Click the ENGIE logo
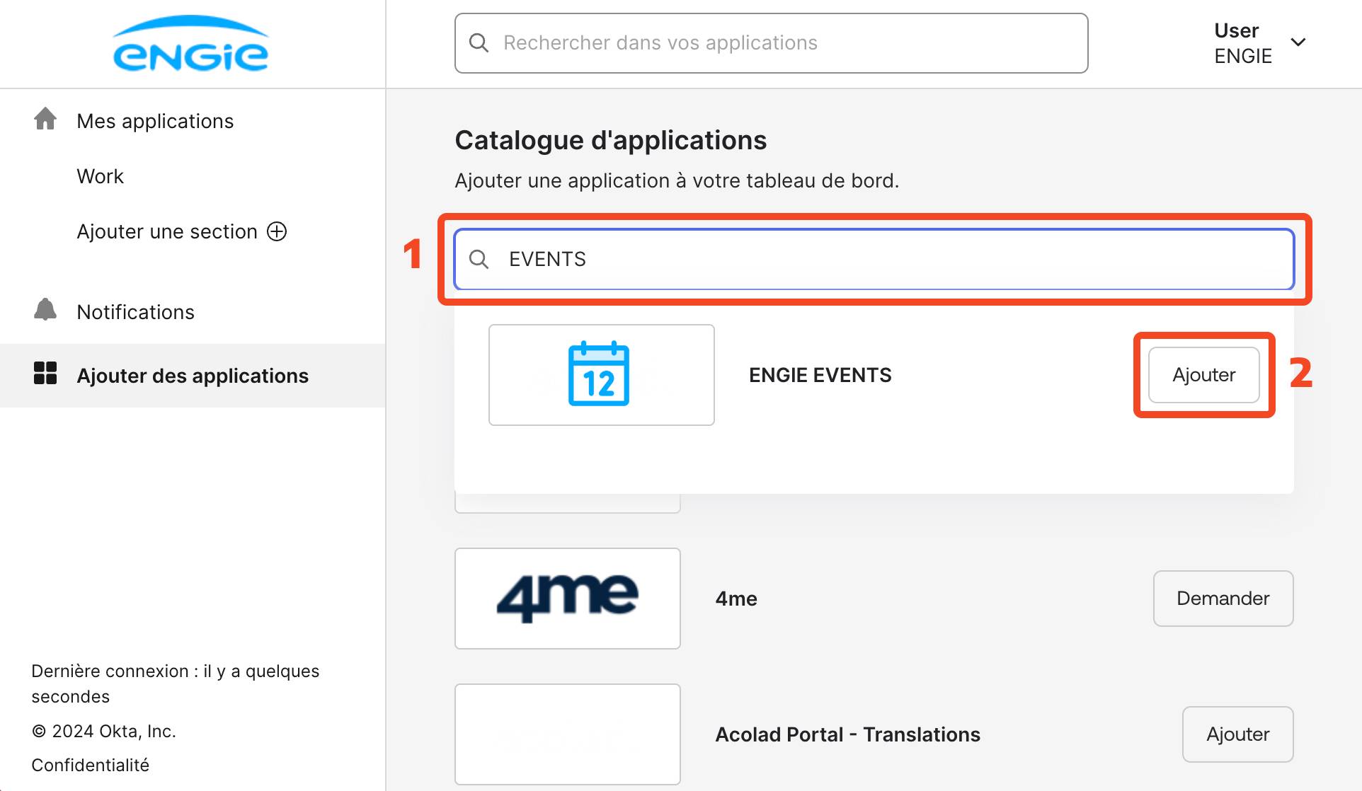This screenshot has height=791, width=1362. pyautogui.click(x=190, y=44)
